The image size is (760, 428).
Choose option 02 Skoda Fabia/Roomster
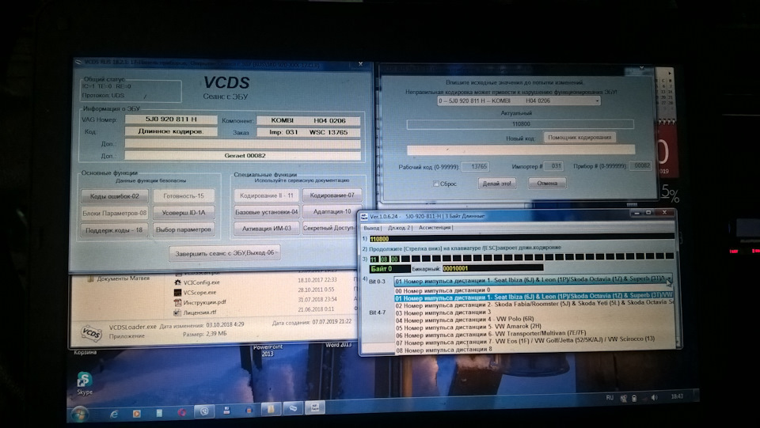tap(533, 305)
